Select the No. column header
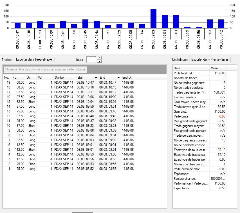Image resolution: width=240 pixels, height=213 pixels. [x=7, y=77]
